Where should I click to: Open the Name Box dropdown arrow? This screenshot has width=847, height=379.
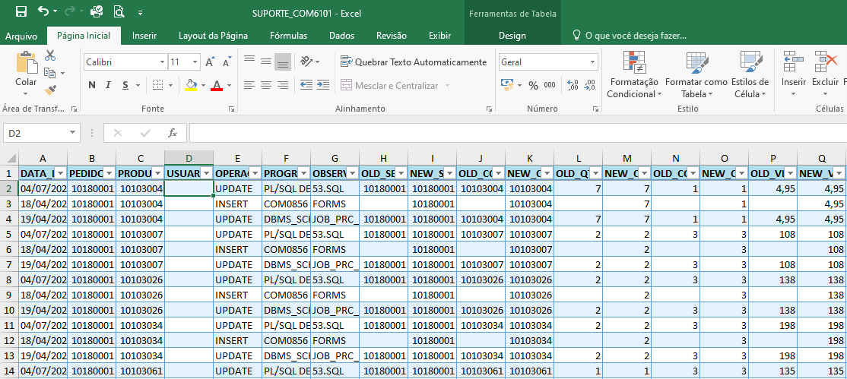tap(73, 133)
